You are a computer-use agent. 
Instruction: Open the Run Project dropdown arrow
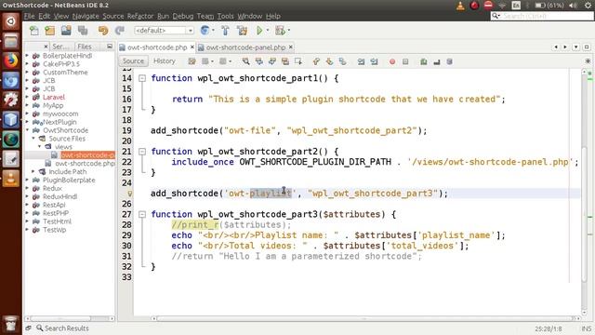pos(268,31)
